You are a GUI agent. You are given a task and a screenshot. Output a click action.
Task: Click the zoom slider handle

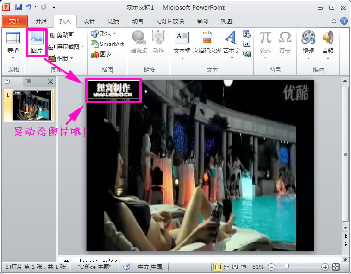tap(287, 267)
